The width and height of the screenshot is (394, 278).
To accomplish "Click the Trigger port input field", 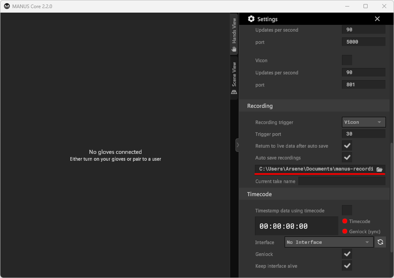I will point(364,134).
